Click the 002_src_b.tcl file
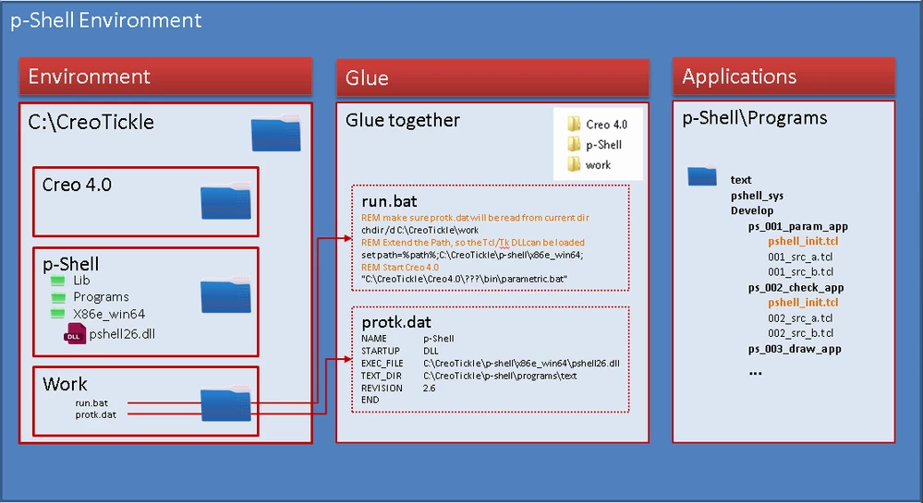This screenshot has width=923, height=503. 800,333
